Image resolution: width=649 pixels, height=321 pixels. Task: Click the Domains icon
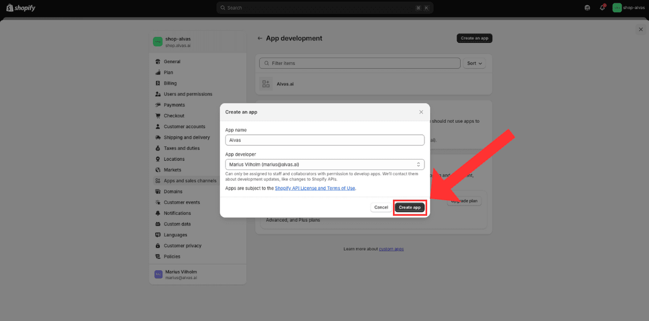click(x=158, y=191)
